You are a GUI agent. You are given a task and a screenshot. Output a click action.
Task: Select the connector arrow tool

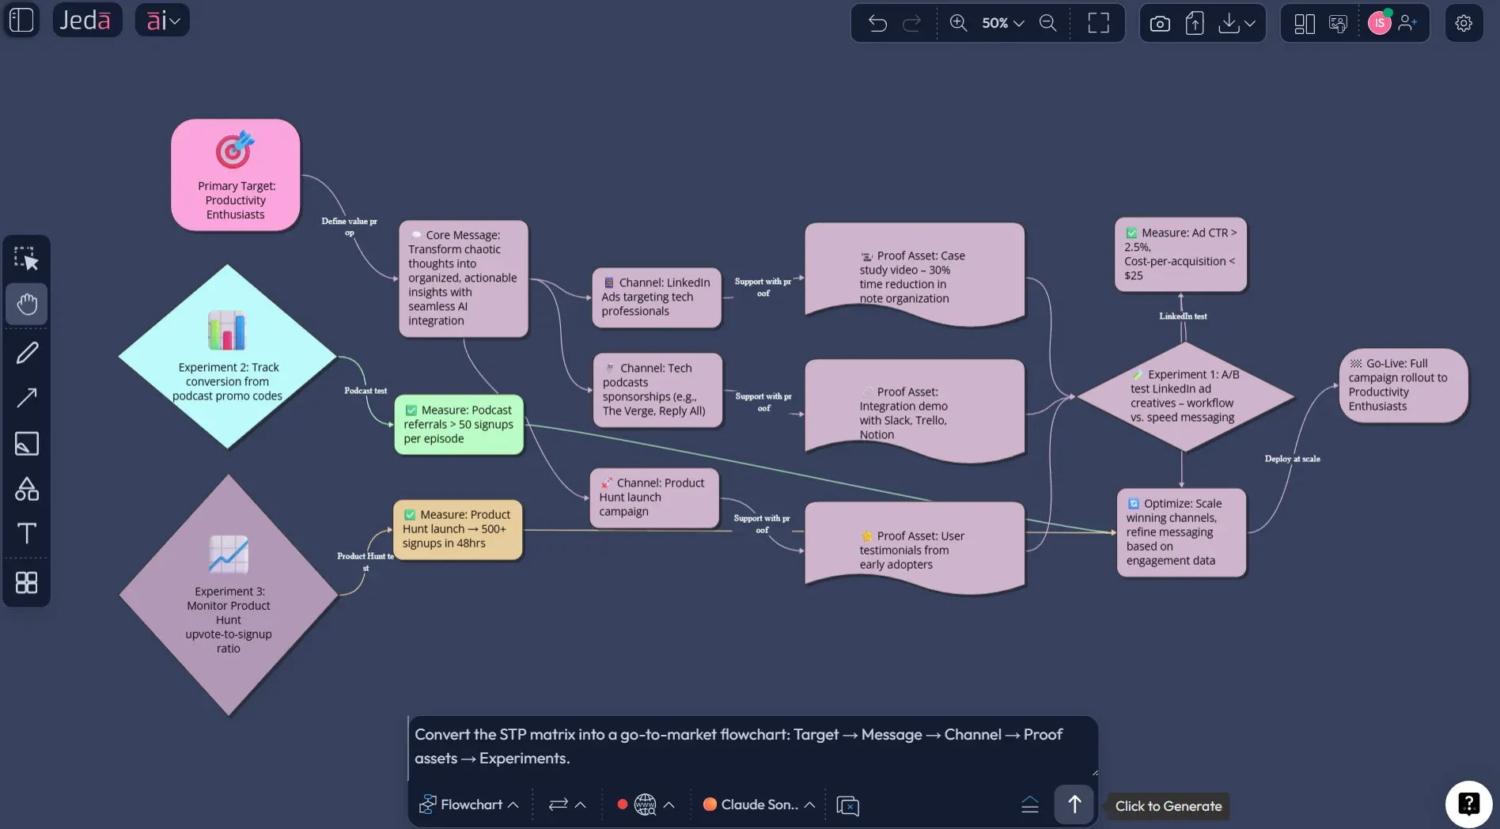26,397
